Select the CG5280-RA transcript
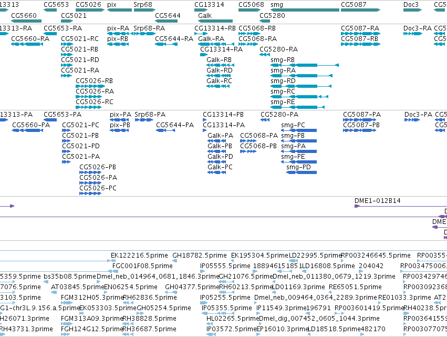The width and height of the screenshot is (447, 337). [x=265, y=55]
